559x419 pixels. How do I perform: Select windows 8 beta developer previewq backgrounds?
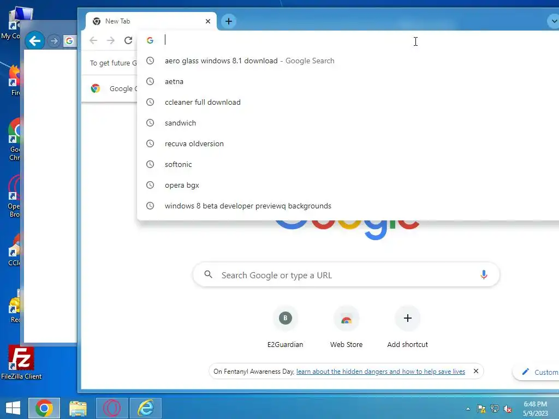tap(348, 206)
